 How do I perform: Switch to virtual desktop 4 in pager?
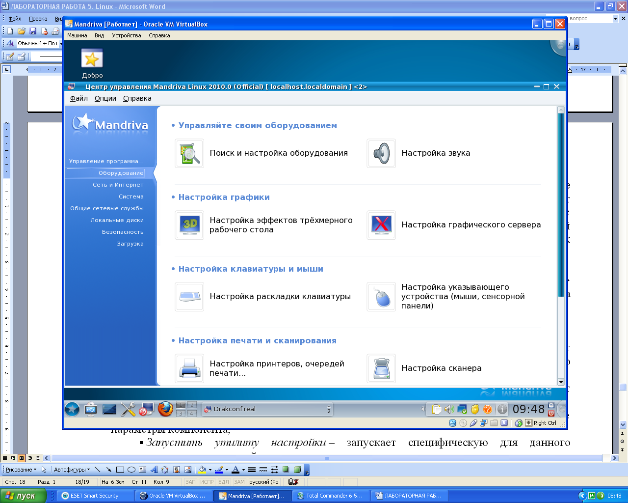pyautogui.click(x=192, y=413)
